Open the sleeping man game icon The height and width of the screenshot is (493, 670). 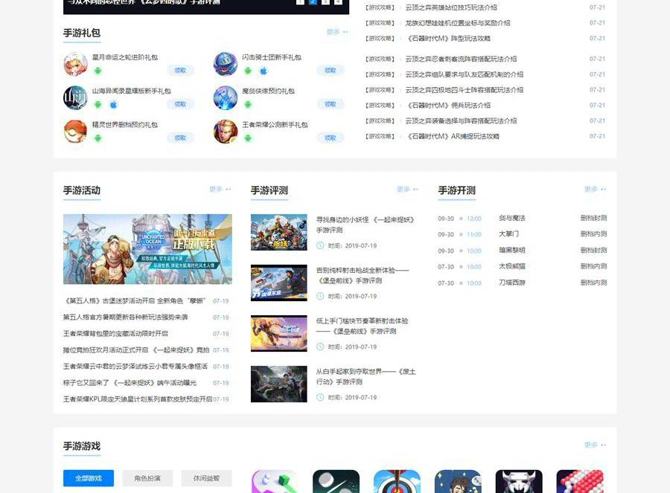click(458, 482)
